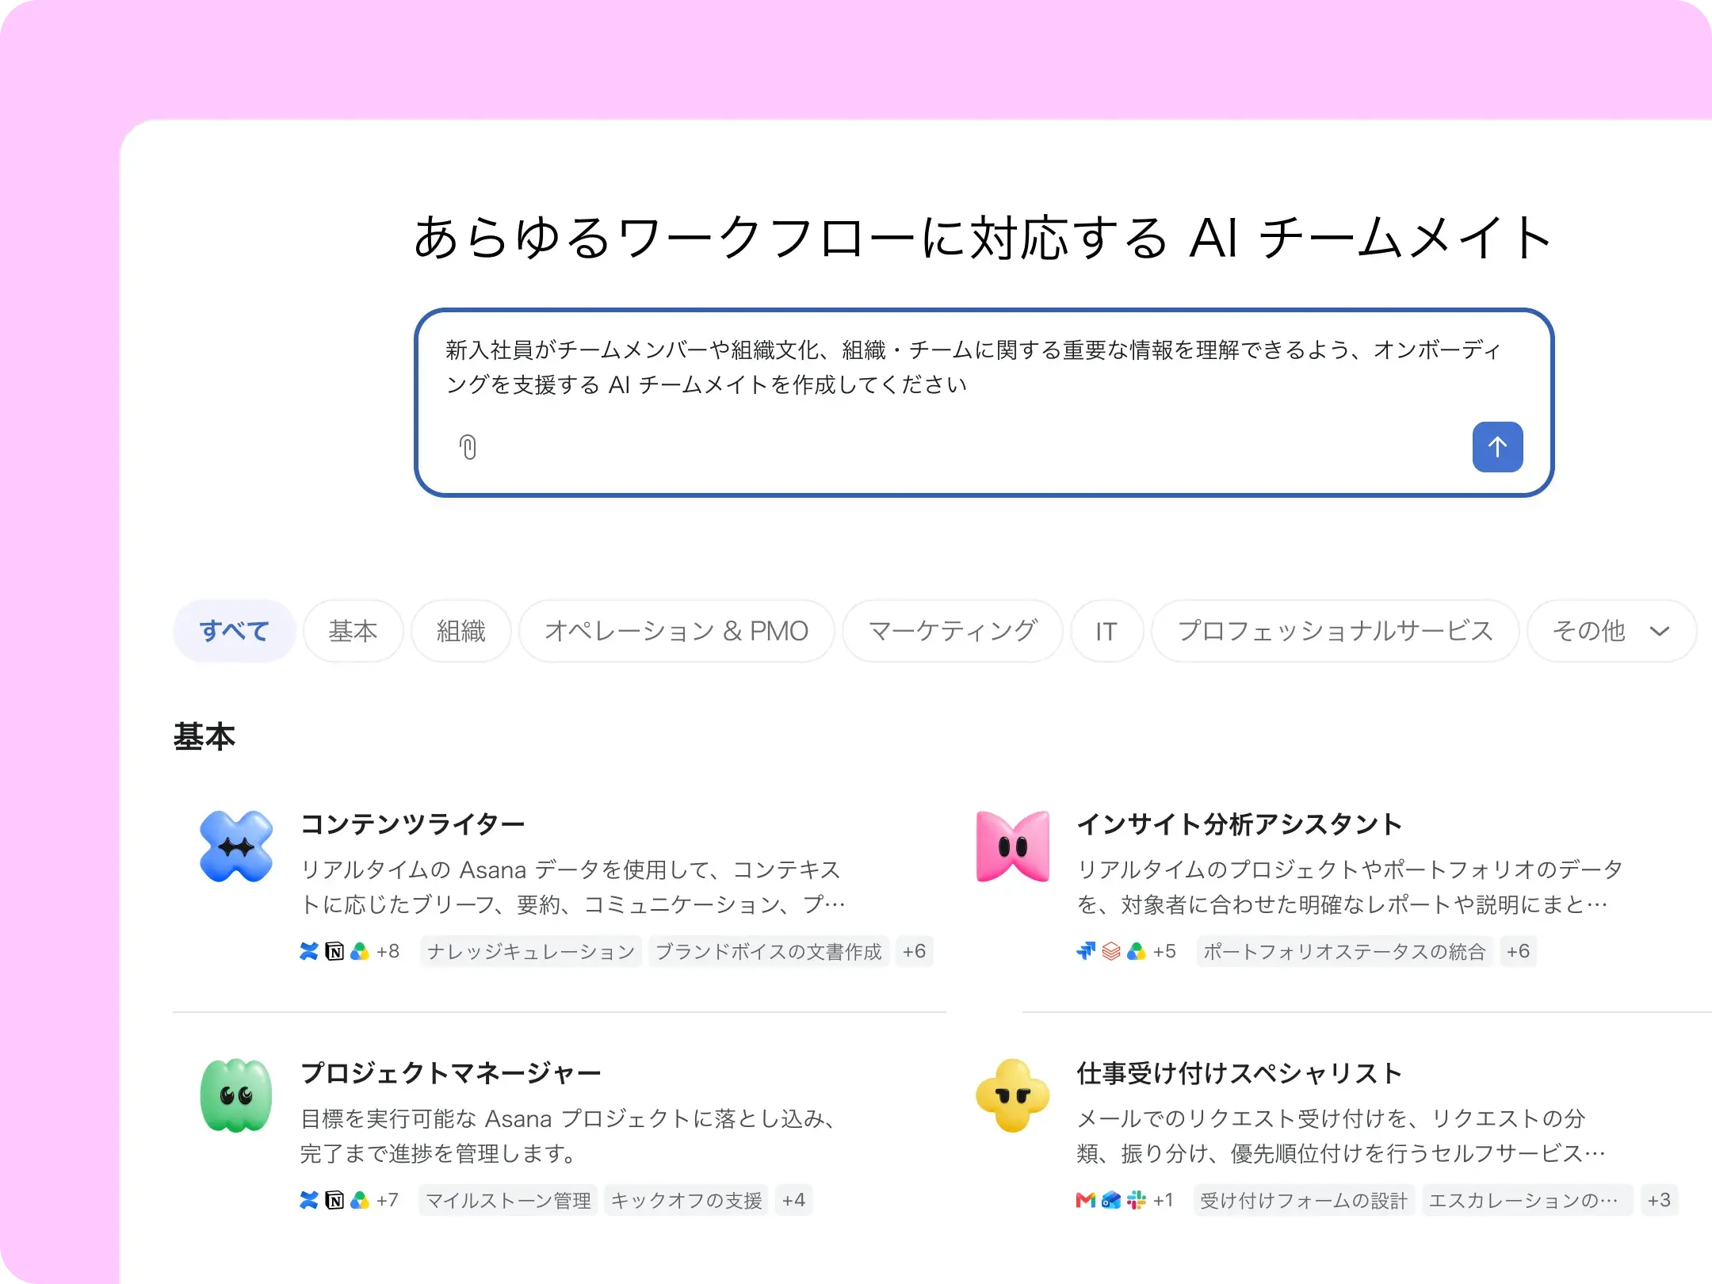Image resolution: width=1712 pixels, height=1284 pixels.
Task: Open the プロジェクトマネージャー title
Action: coord(450,1073)
